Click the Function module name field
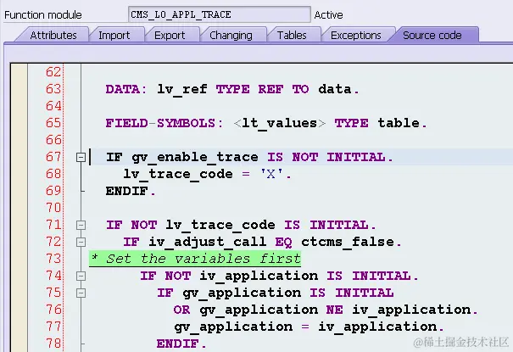 pos(220,14)
